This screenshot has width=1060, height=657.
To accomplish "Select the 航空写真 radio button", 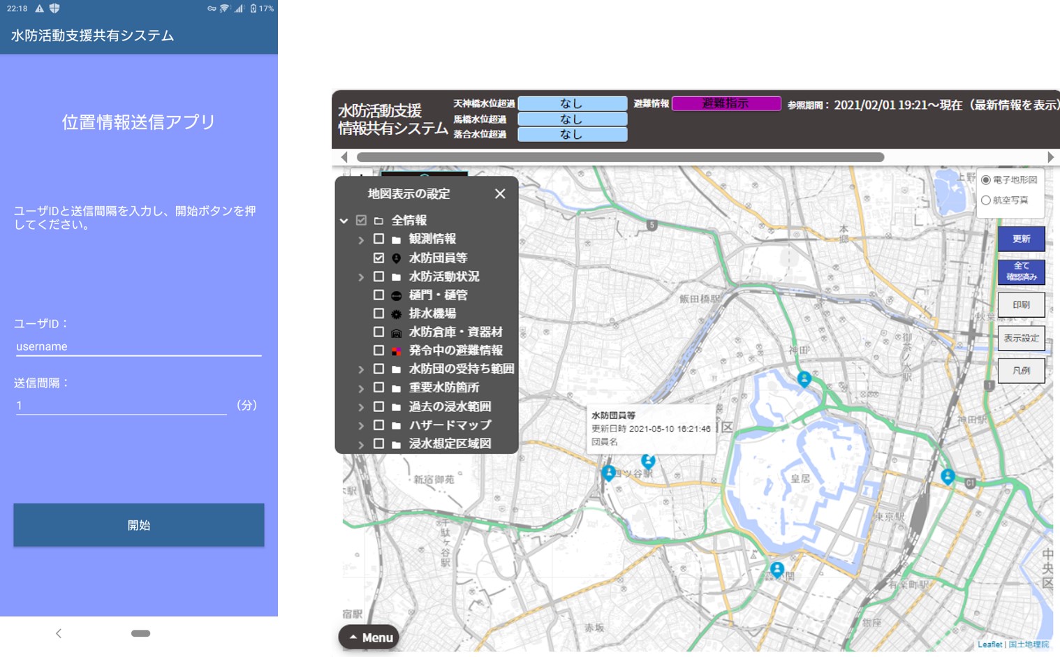I will pyautogui.click(x=986, y=200).
